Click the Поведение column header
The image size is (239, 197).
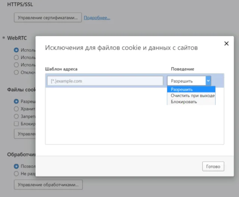coord(183,69)
